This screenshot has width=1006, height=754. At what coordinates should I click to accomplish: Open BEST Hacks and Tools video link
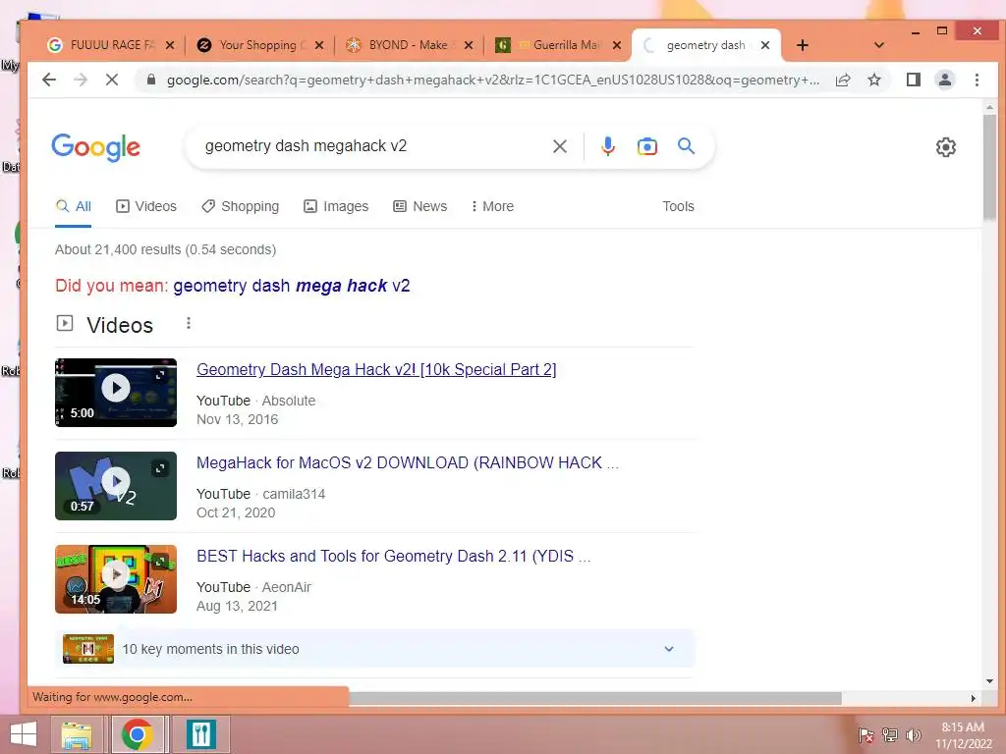tap(393, 556)
